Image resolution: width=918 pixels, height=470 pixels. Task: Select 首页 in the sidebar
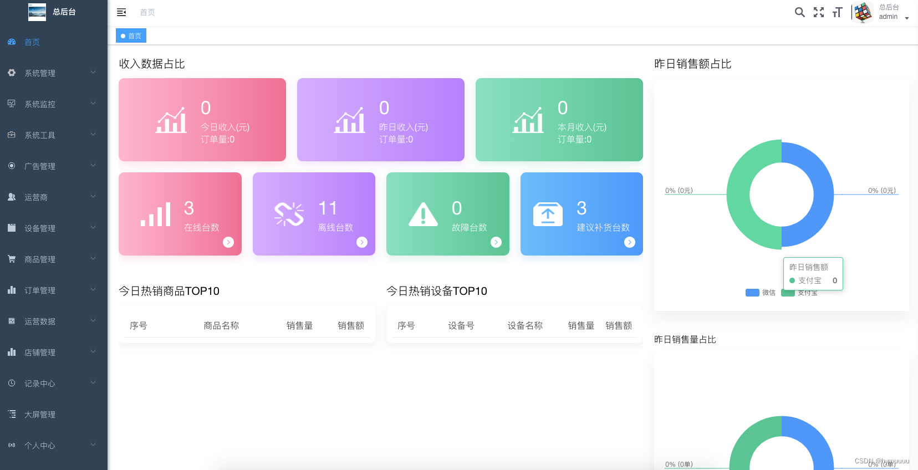pos(54,42)
